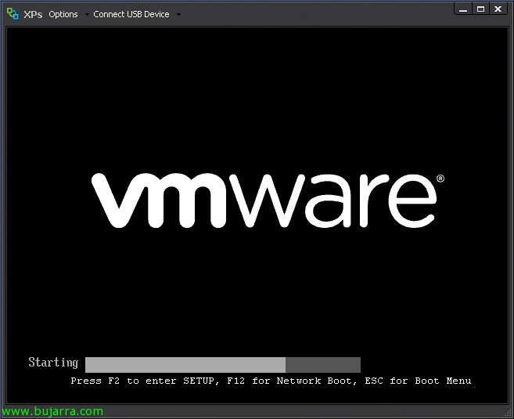Click the XPs desktop name label
This screenshot has height=419, width=514.
pyautogui.click(x=33, y=14)
